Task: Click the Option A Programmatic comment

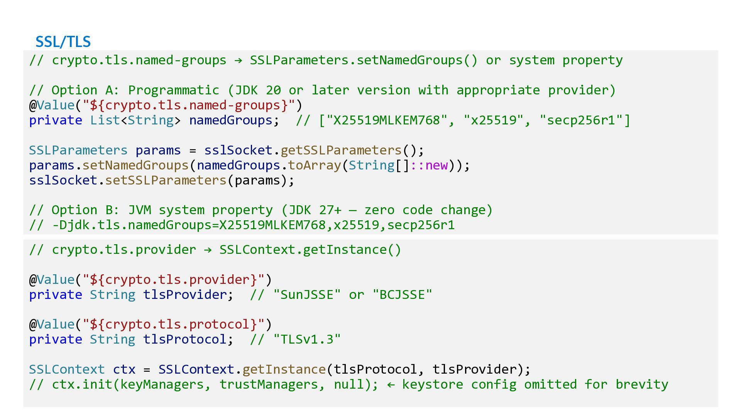Action: 322,90
